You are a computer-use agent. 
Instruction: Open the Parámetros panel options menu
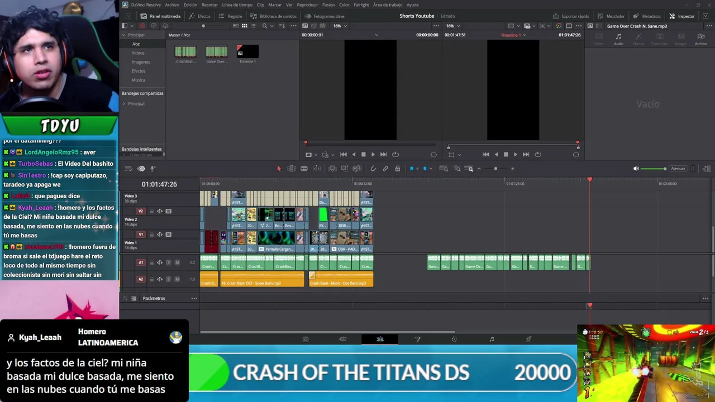[x=194, y=299]
